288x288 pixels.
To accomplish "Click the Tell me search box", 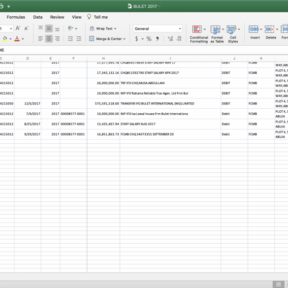I will (100, 17).
